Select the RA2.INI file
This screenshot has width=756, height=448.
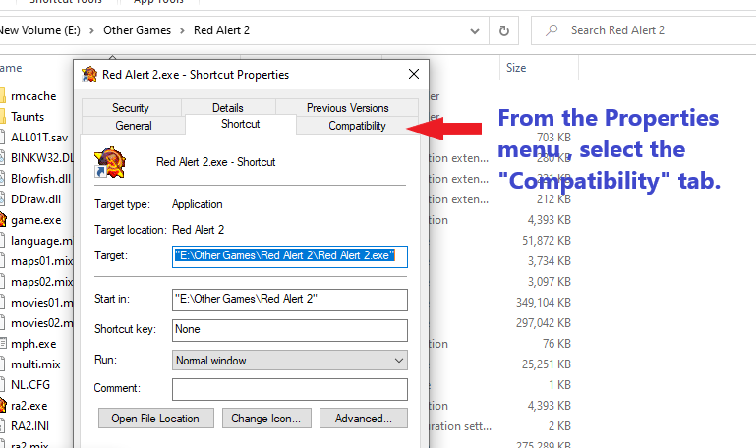click(x=29, y=426)
